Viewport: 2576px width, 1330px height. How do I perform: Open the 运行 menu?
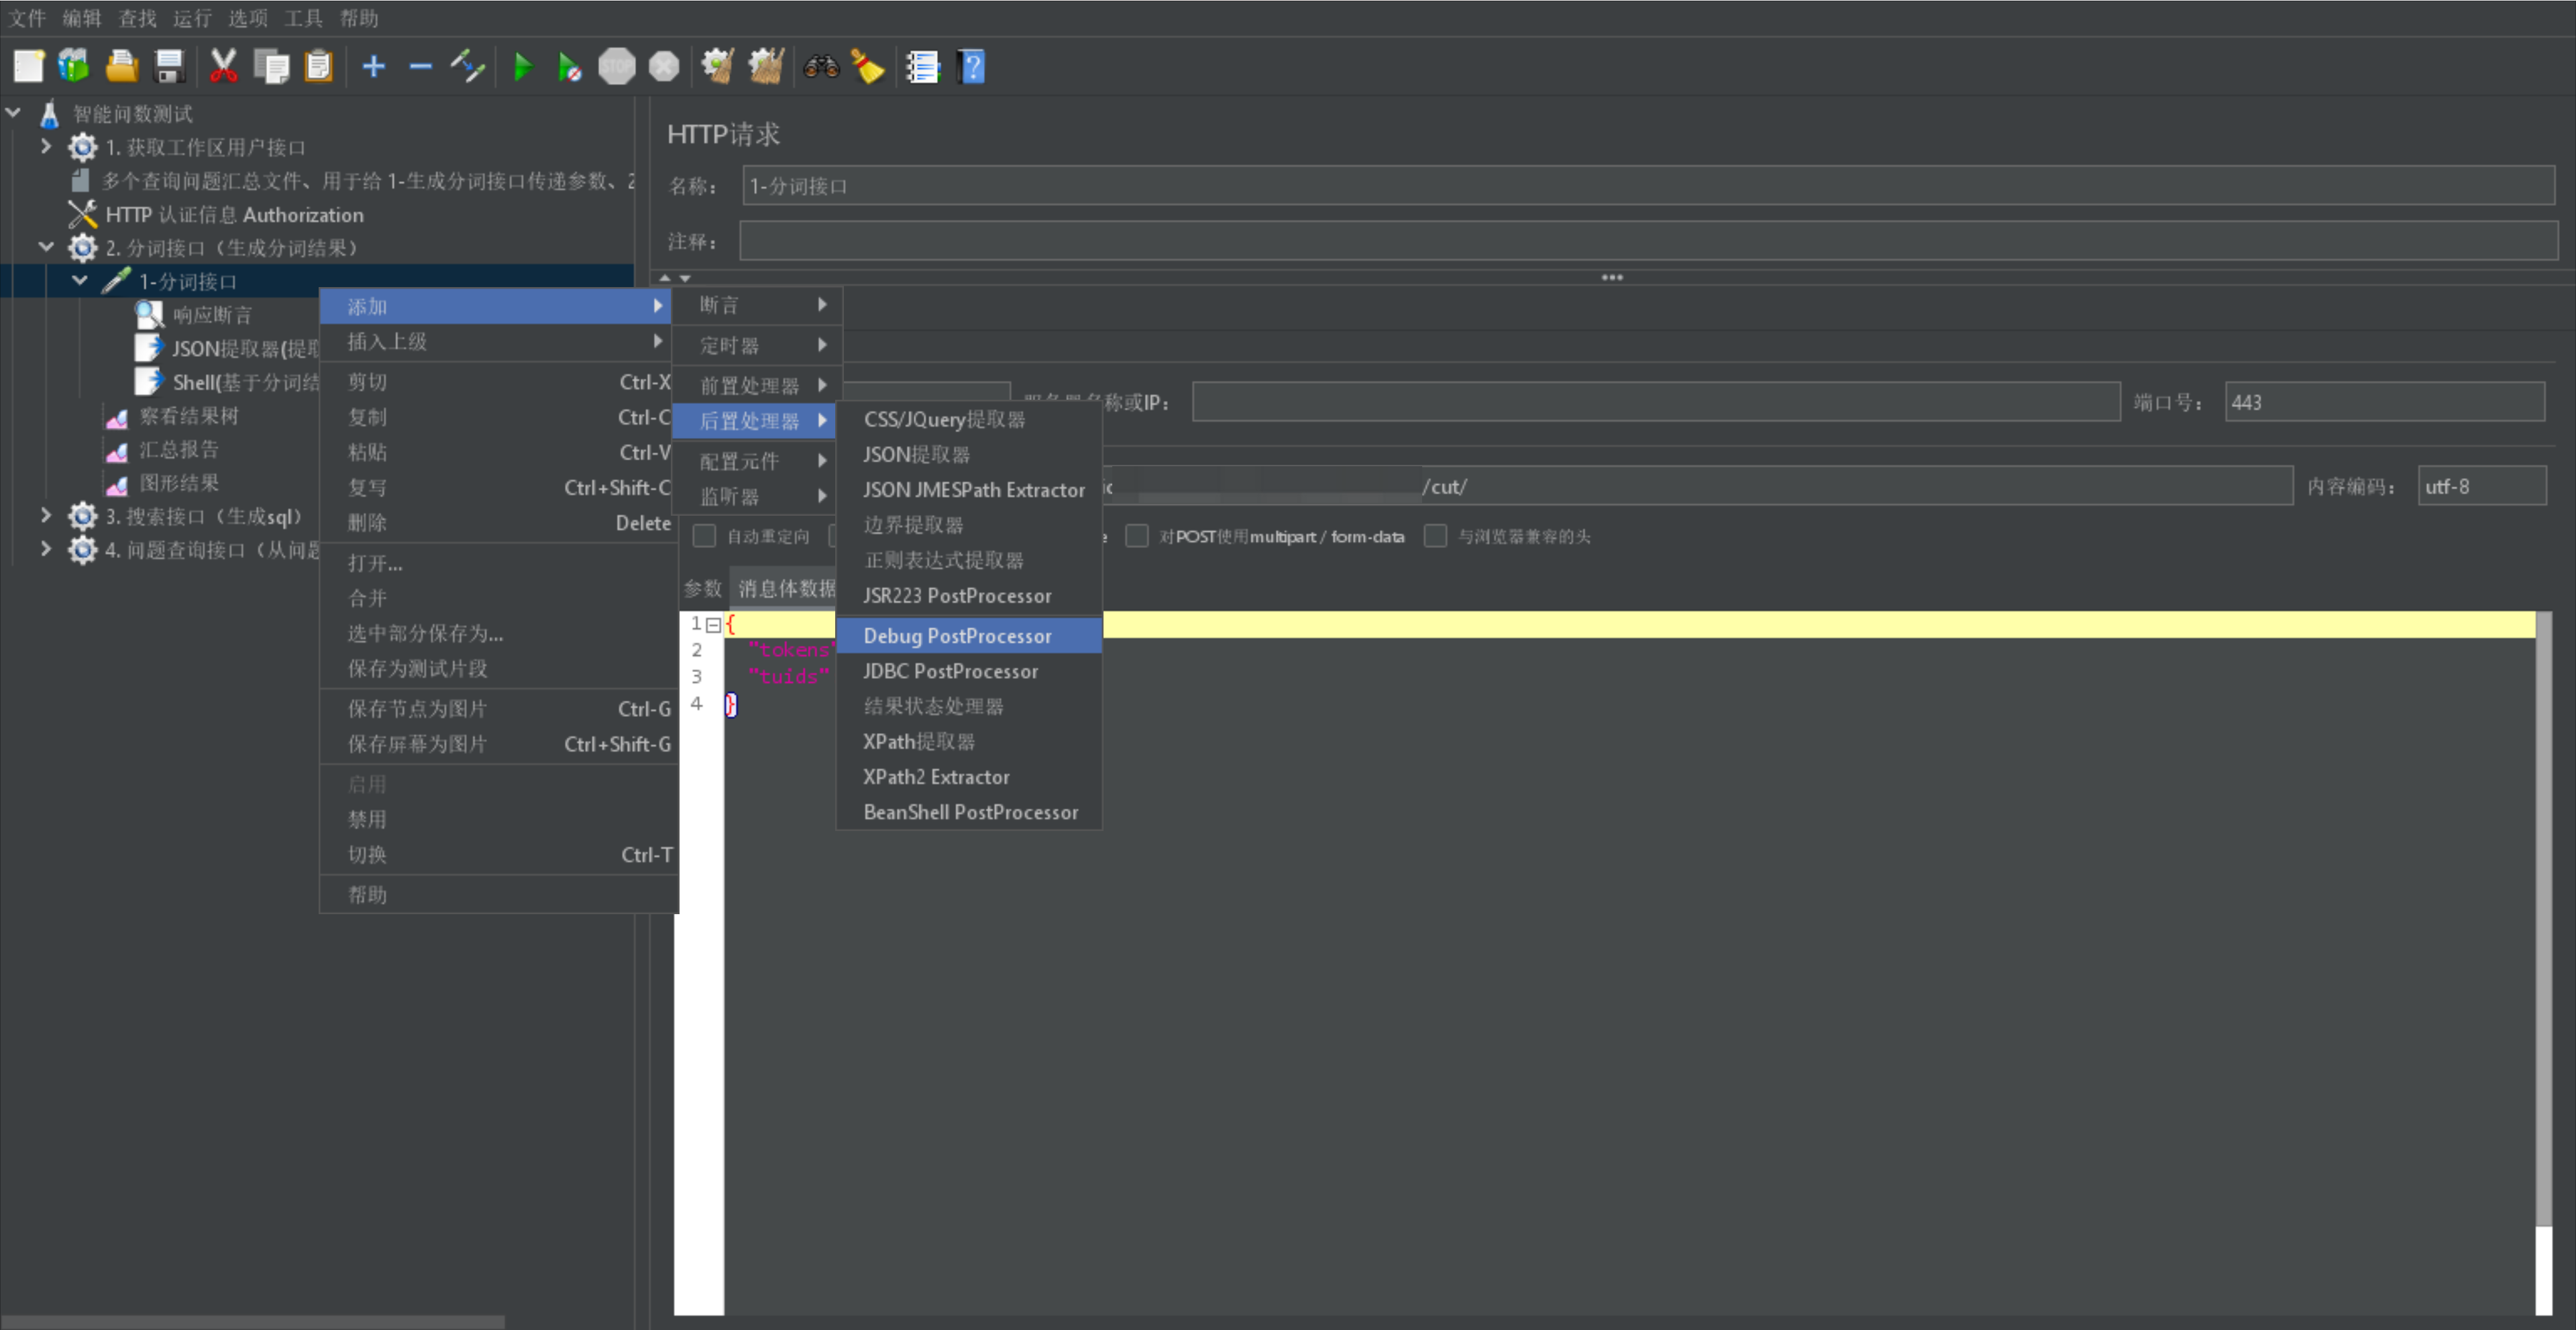tap(192, 18)
